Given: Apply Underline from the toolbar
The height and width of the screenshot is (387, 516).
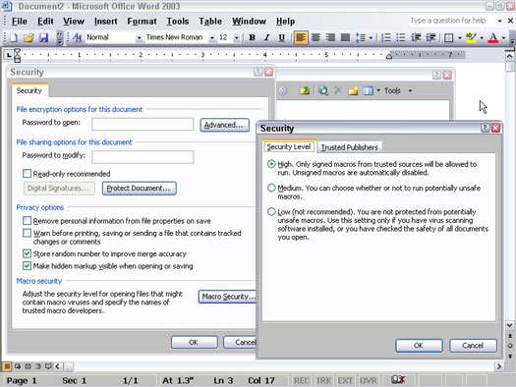Looking at the screenshot, I should [281, 37].
